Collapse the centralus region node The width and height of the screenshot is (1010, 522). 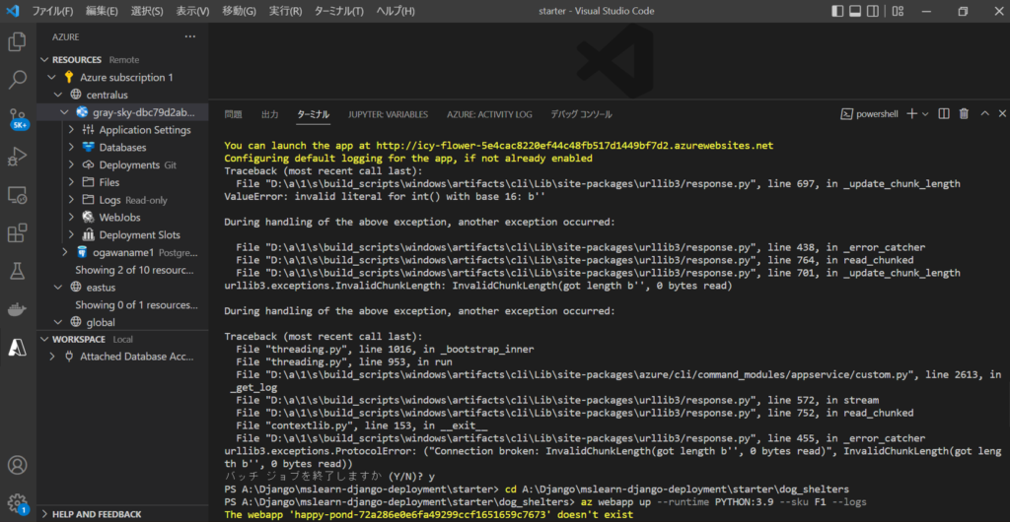[59, 95]
